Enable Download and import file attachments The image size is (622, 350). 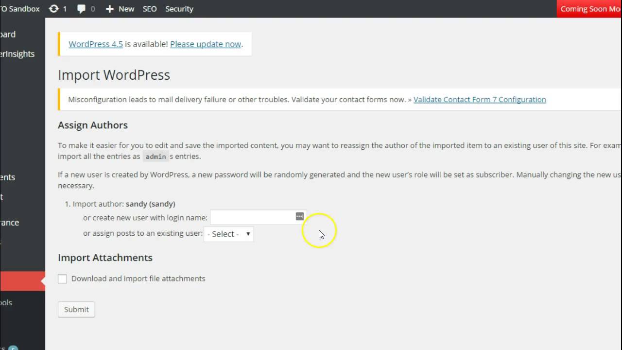62,279
